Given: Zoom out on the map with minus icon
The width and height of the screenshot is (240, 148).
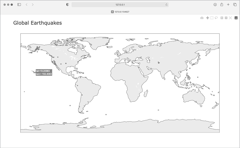Looking at the screenshot, I should coord(226,18).
